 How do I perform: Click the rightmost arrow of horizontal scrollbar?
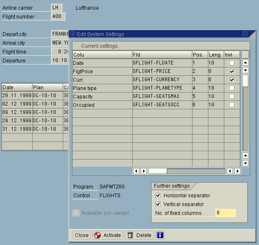click(x=237, y=171)
